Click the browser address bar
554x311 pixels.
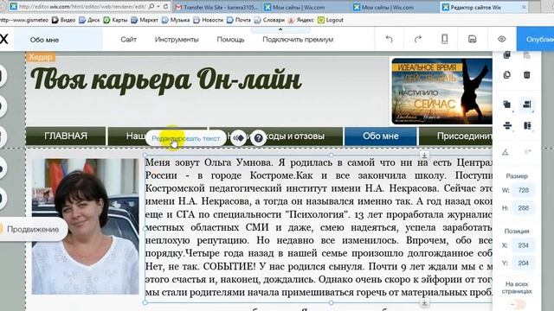81,6
